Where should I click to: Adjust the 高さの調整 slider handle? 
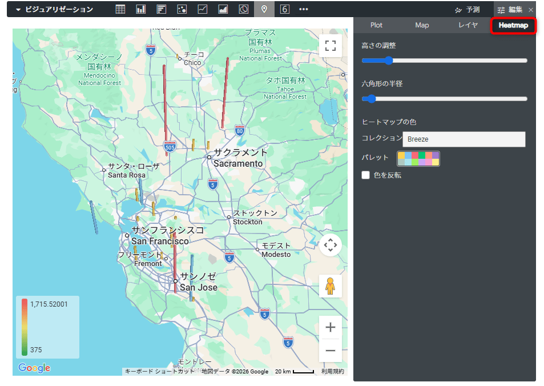tap(389, 61)
